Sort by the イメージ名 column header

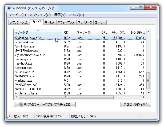click(38, 33)
